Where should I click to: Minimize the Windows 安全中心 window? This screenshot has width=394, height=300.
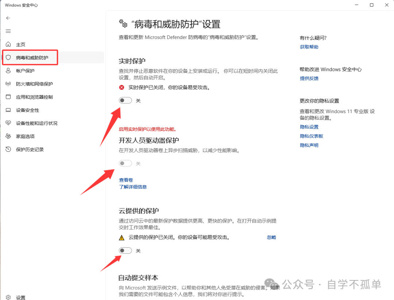[356, 5]
